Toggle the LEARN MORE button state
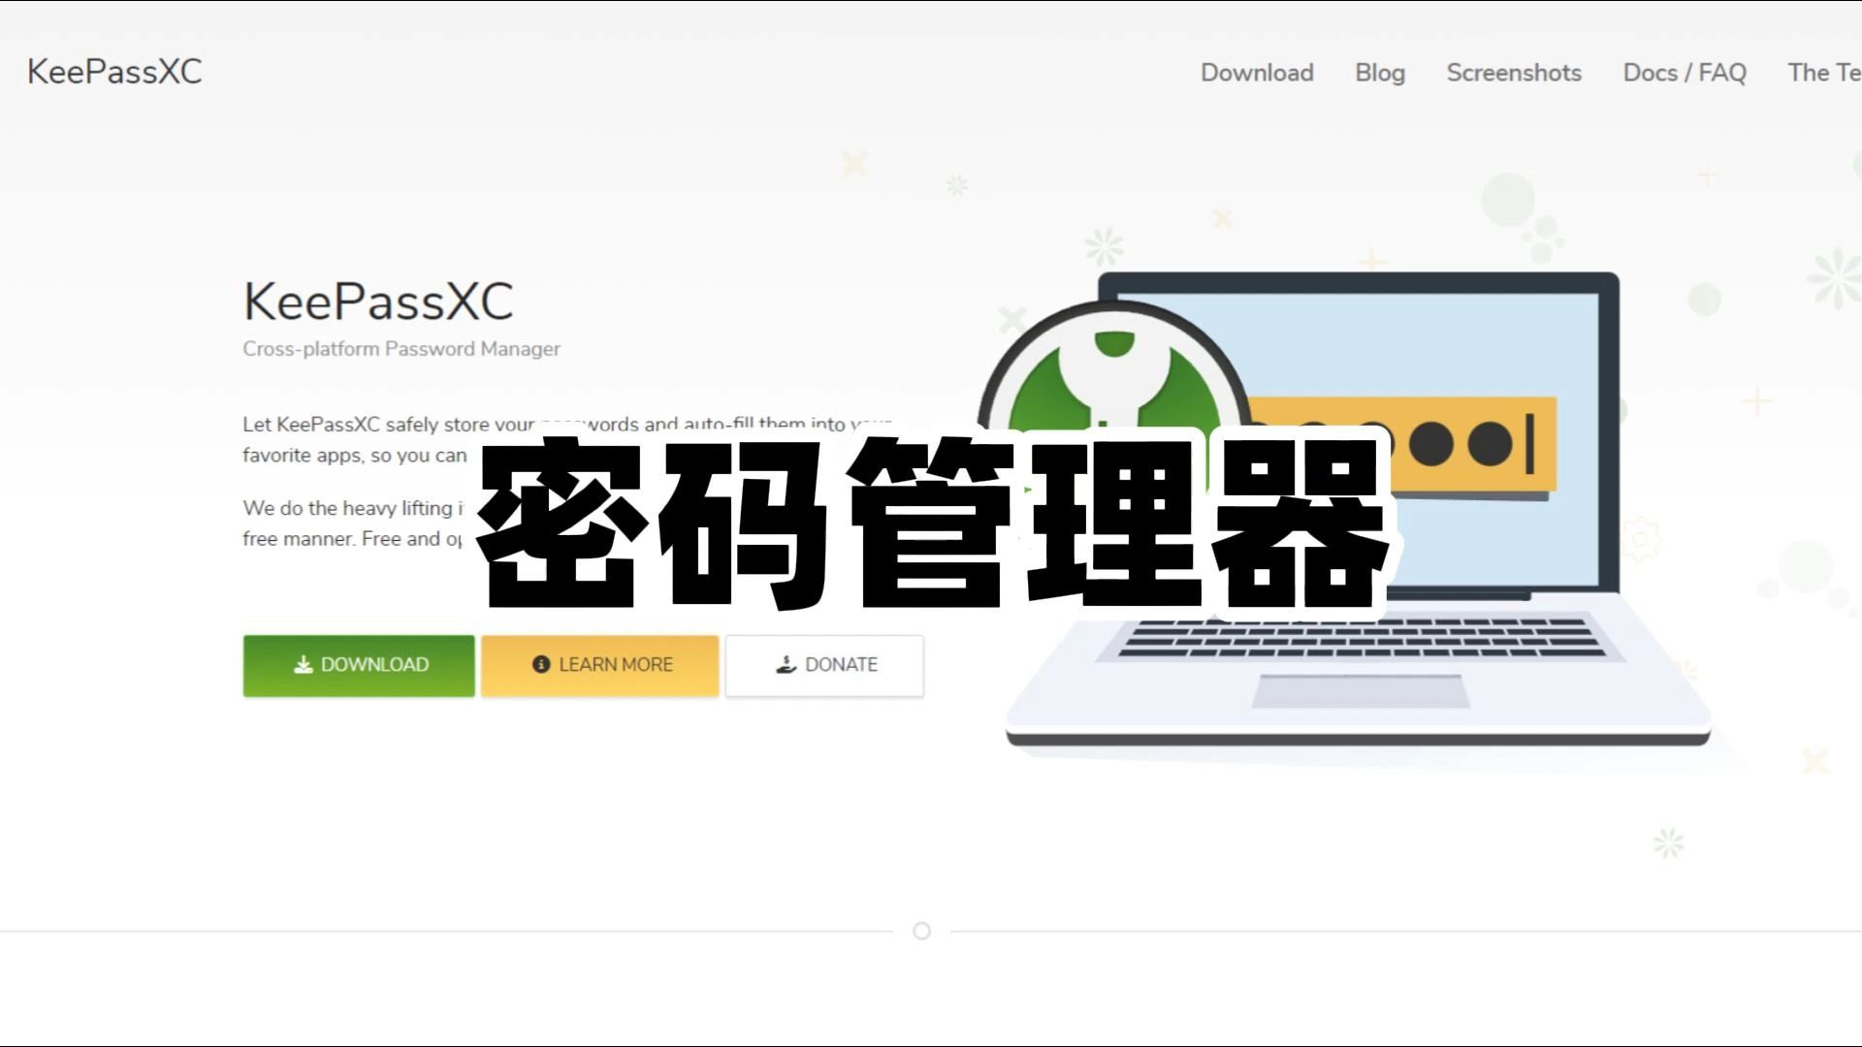The width and height of the screenshot is (1862, 1047). [x=599, y=665]
